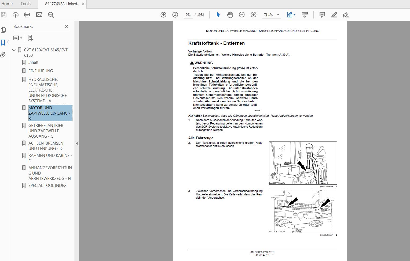Go to the Home tab

pyautogui.click(x=7, y=4)
